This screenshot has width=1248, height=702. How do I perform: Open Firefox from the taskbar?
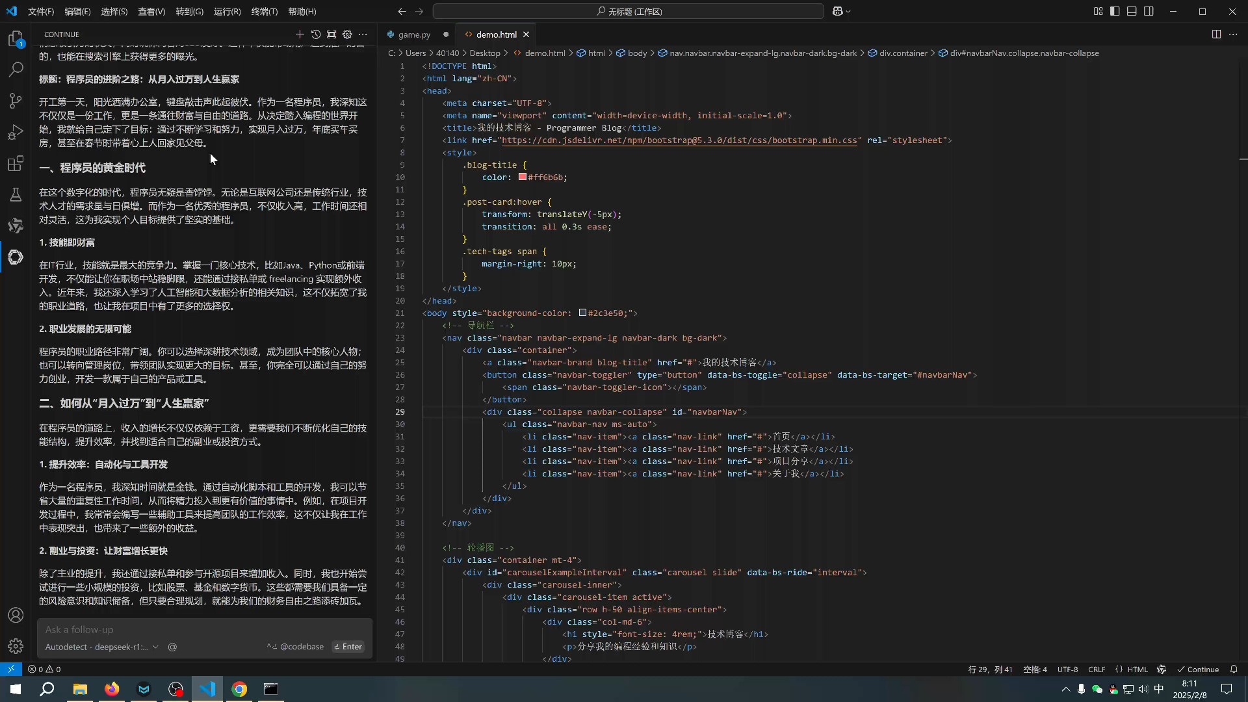(x=112, y=689)
